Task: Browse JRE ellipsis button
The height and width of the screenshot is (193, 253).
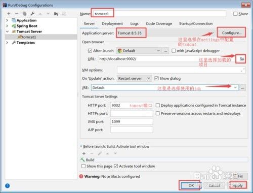Action: (x=242, y=88)
